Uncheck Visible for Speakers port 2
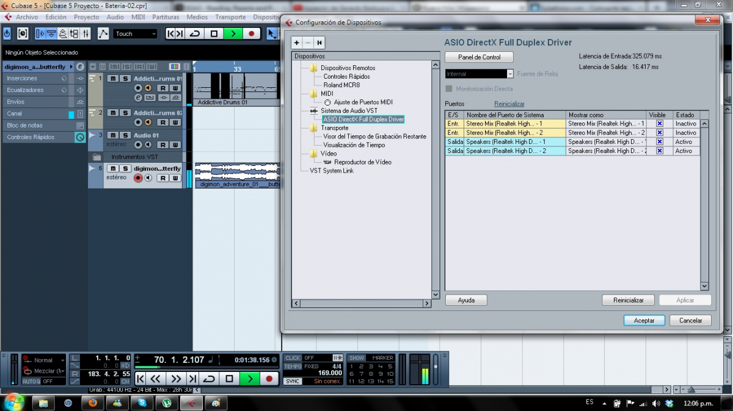The image size is (733, 411). pyautogui.click(x=660, y=151)
